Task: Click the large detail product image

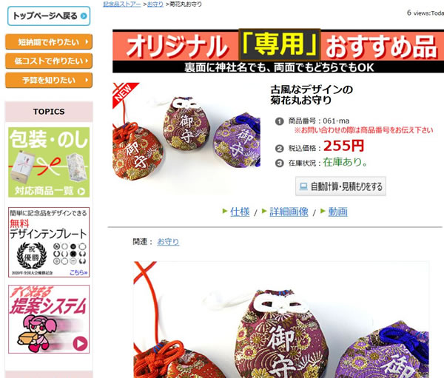Action: point(281,320)
